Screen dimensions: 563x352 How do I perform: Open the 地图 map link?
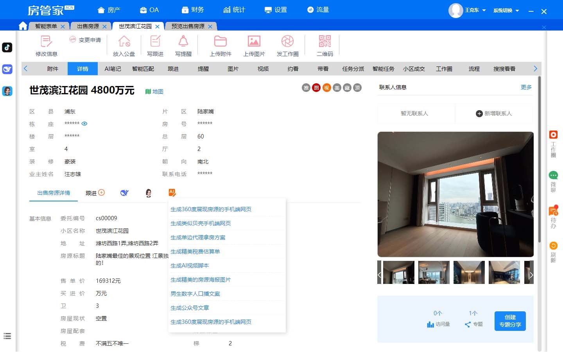click(154, 92)
